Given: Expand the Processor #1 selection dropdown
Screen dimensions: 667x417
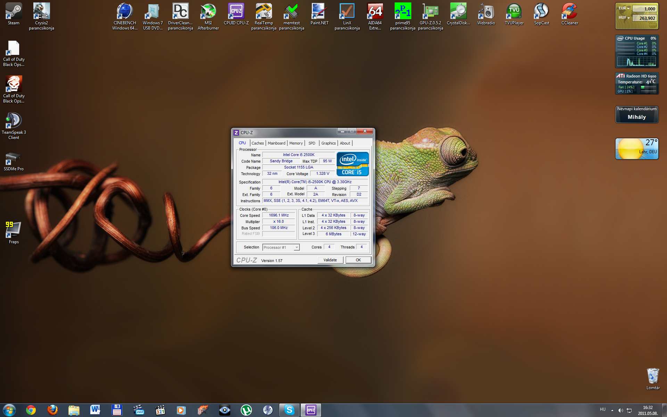Looking at the screenshot, I should point(296,247).
